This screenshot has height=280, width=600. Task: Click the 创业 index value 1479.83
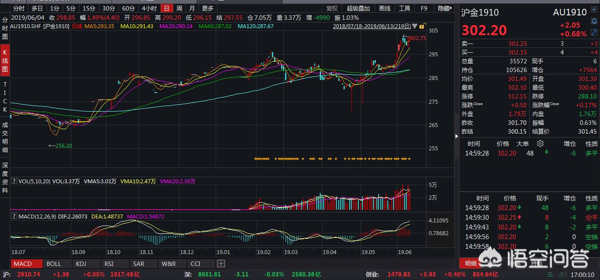399,275
